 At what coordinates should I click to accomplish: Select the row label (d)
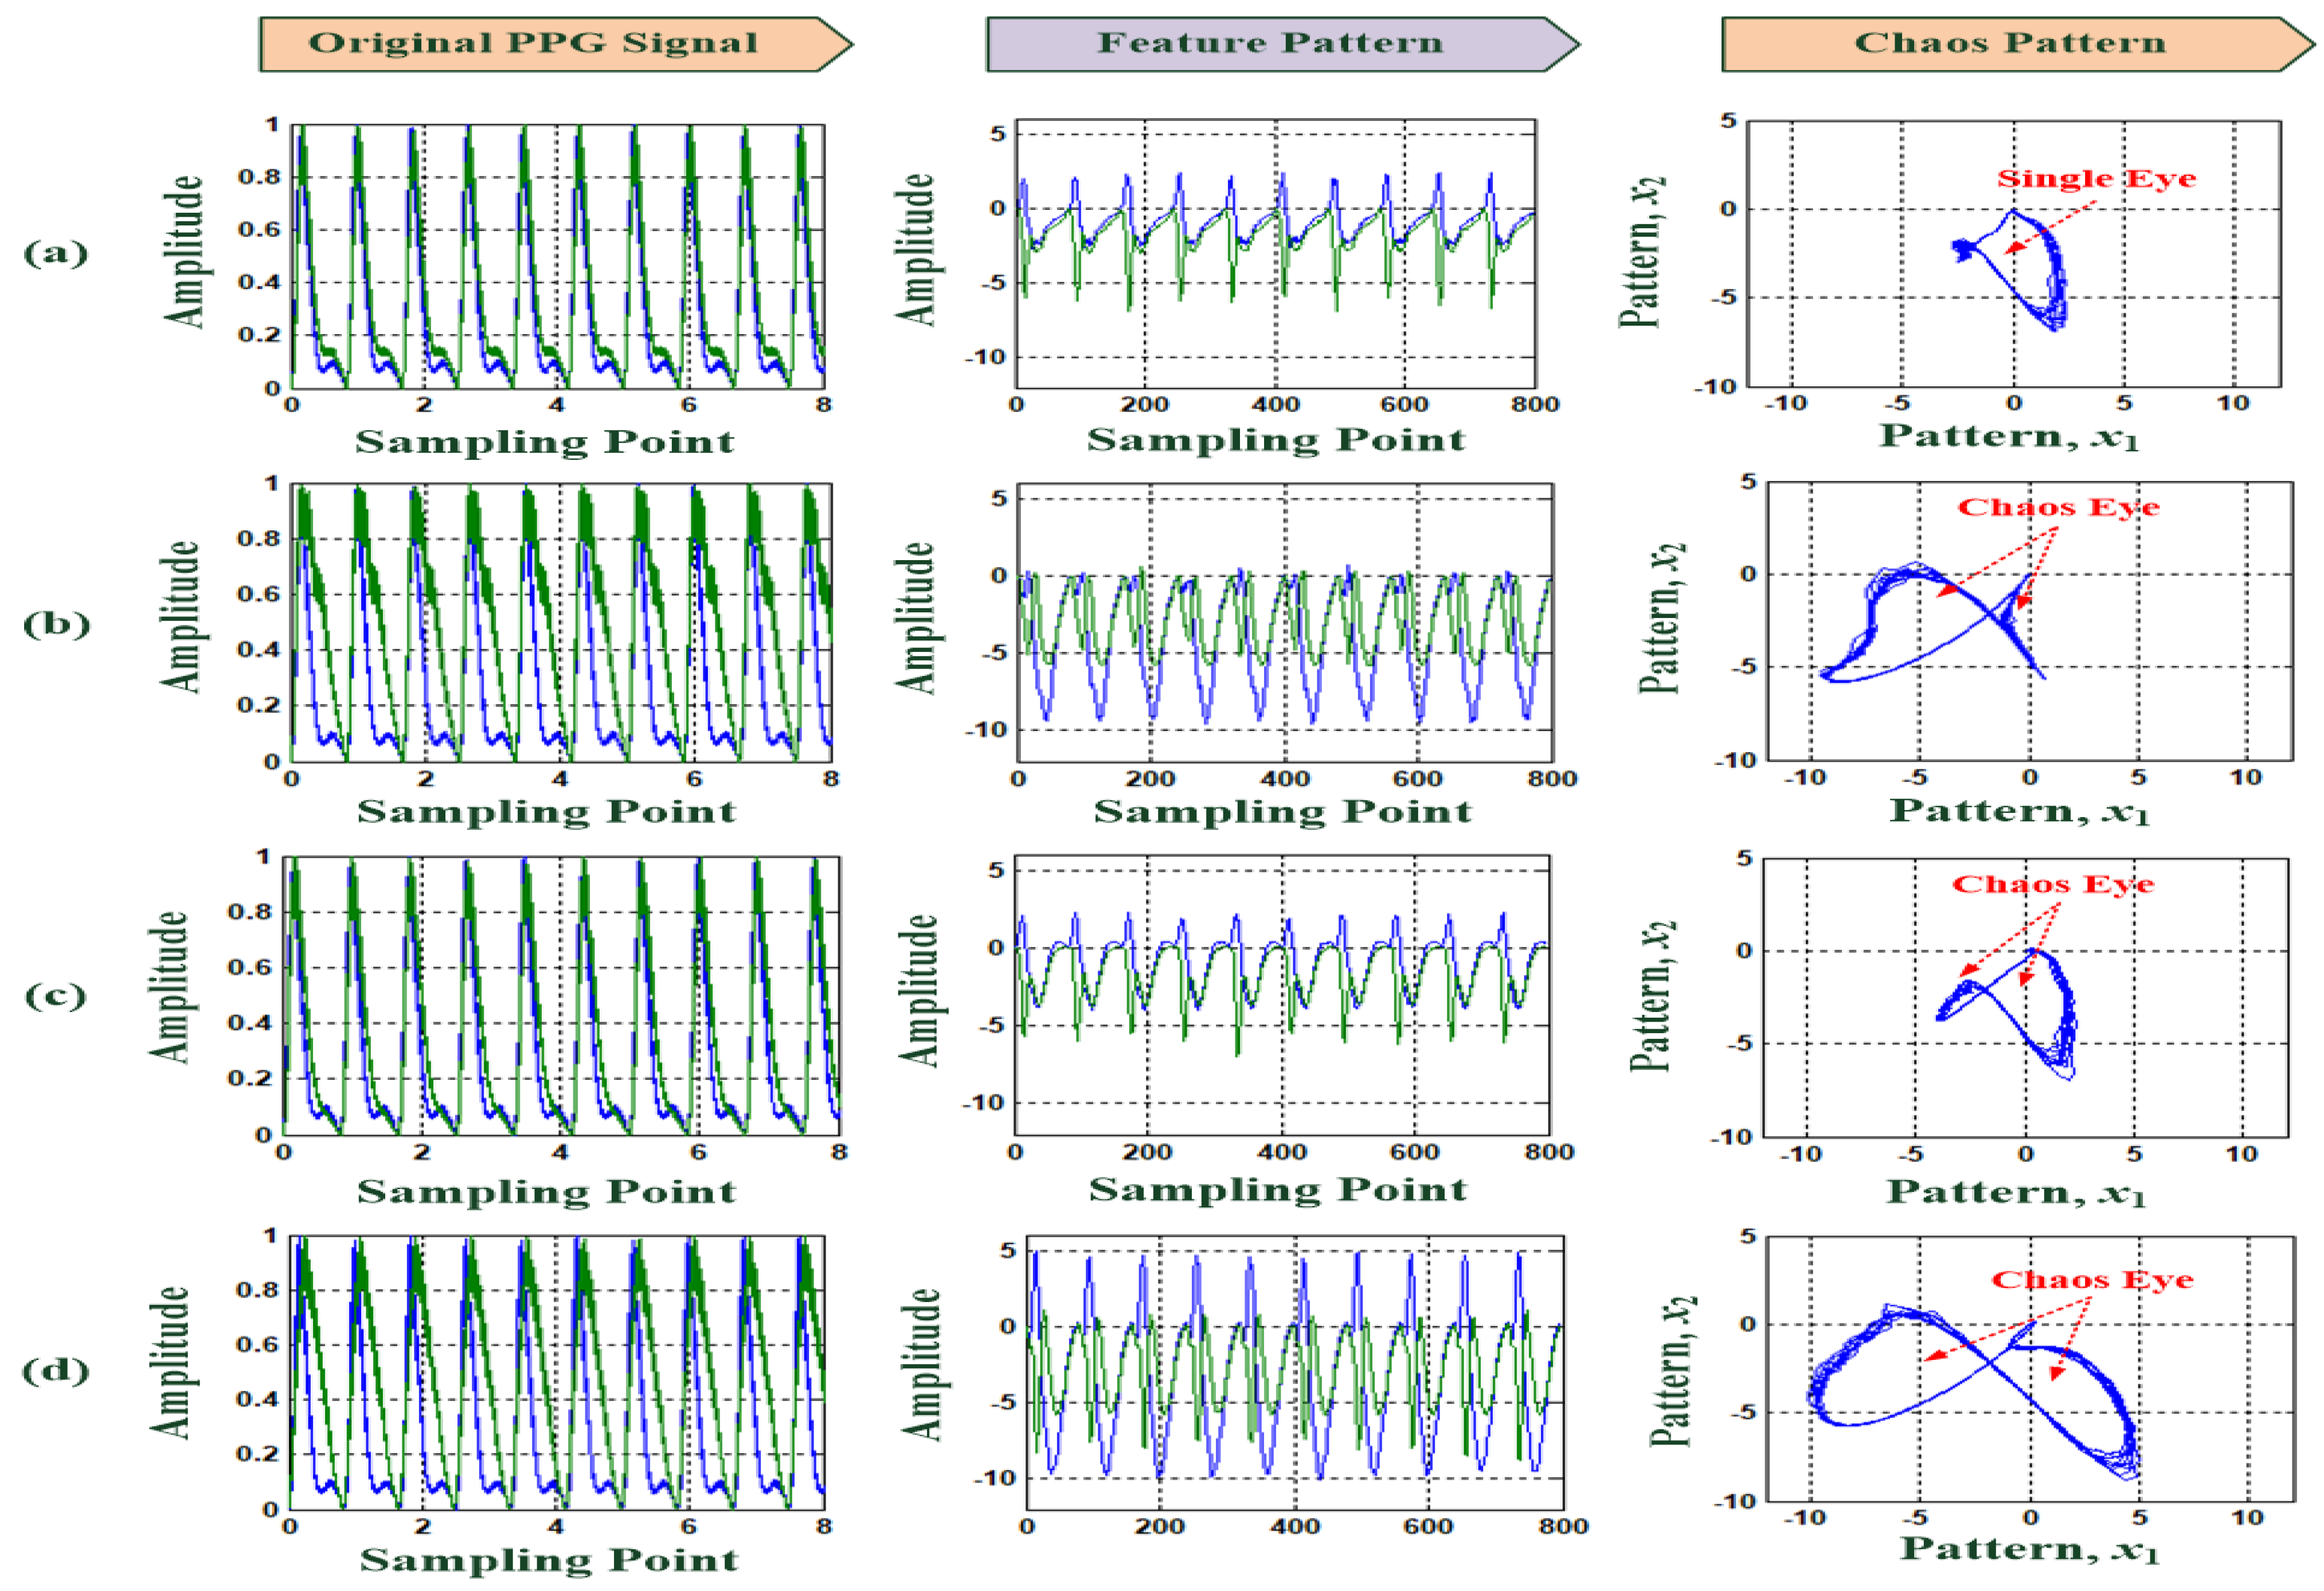pyautogui.click(x=56, y=1370)
